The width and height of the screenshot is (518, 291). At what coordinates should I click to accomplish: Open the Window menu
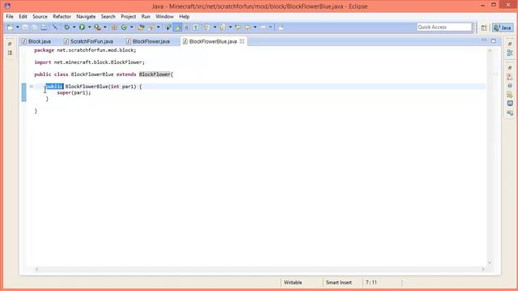(x=164, y=16)
